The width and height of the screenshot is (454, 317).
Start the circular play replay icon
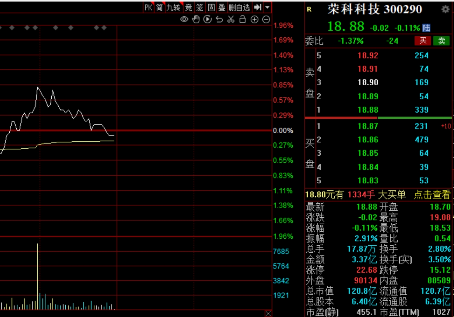[x=207, y=19]
